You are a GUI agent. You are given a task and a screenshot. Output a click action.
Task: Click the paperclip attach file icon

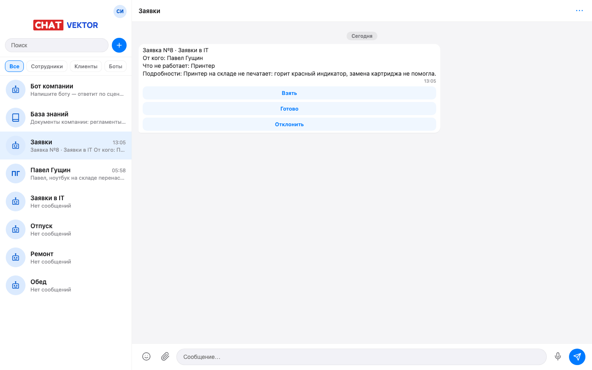click(165, 356)
